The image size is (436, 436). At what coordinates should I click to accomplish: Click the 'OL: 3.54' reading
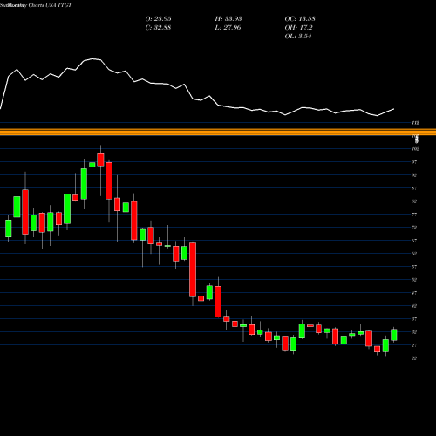(x=298, y=37)
